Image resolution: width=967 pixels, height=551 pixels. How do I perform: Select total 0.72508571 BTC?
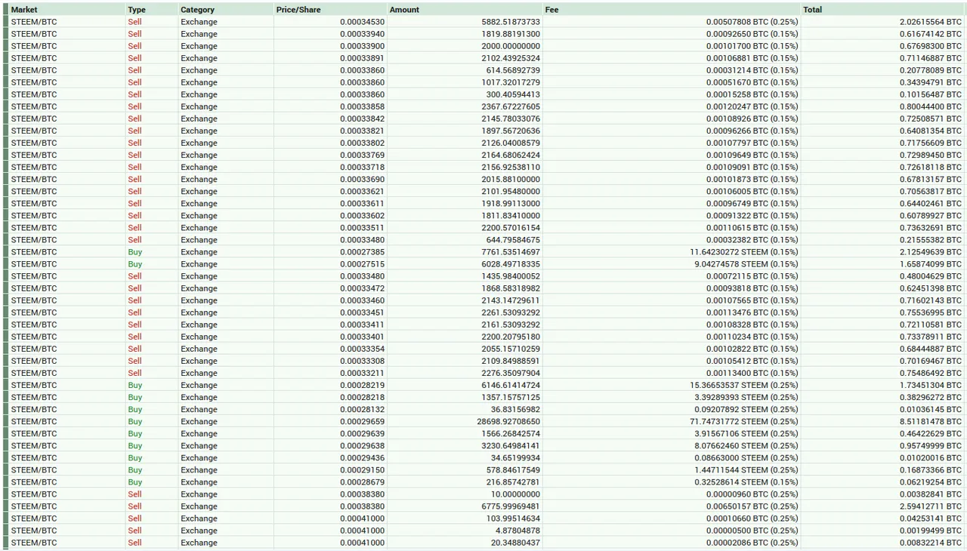(931, 119)
